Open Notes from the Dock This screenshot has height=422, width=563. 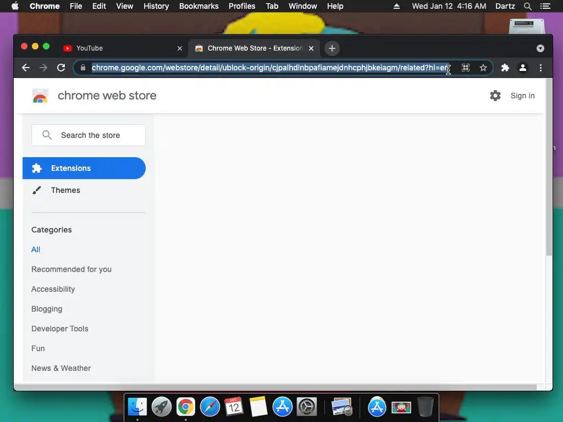[258, 407]
